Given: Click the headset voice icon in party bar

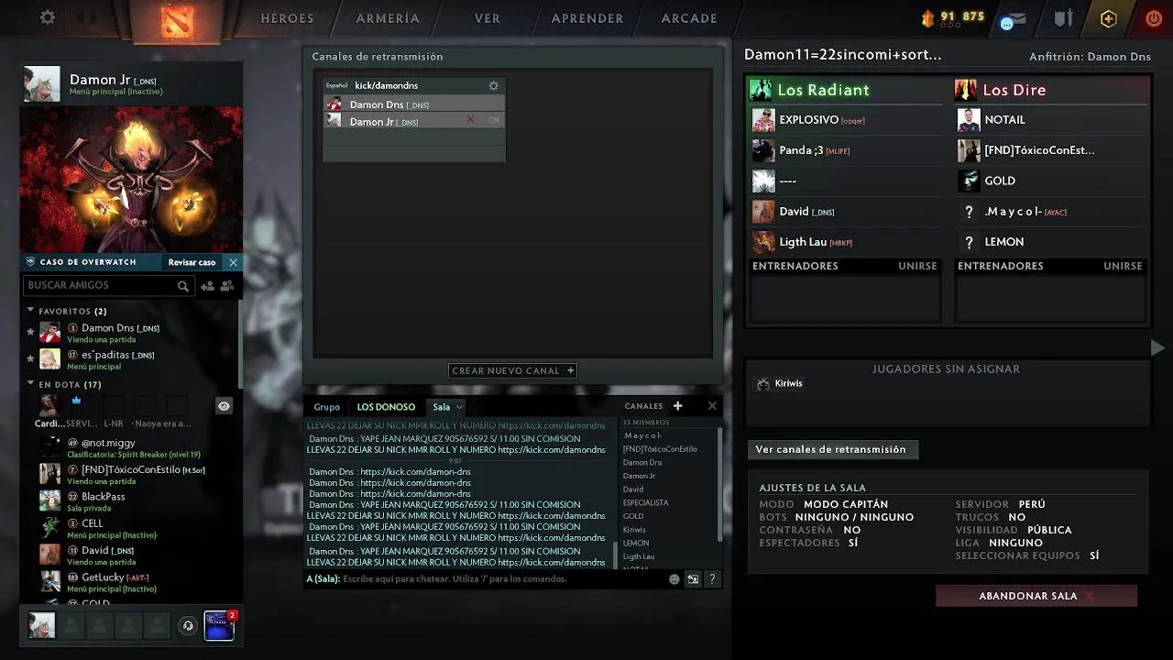Looking at the screenshot, I should (188, 625).
